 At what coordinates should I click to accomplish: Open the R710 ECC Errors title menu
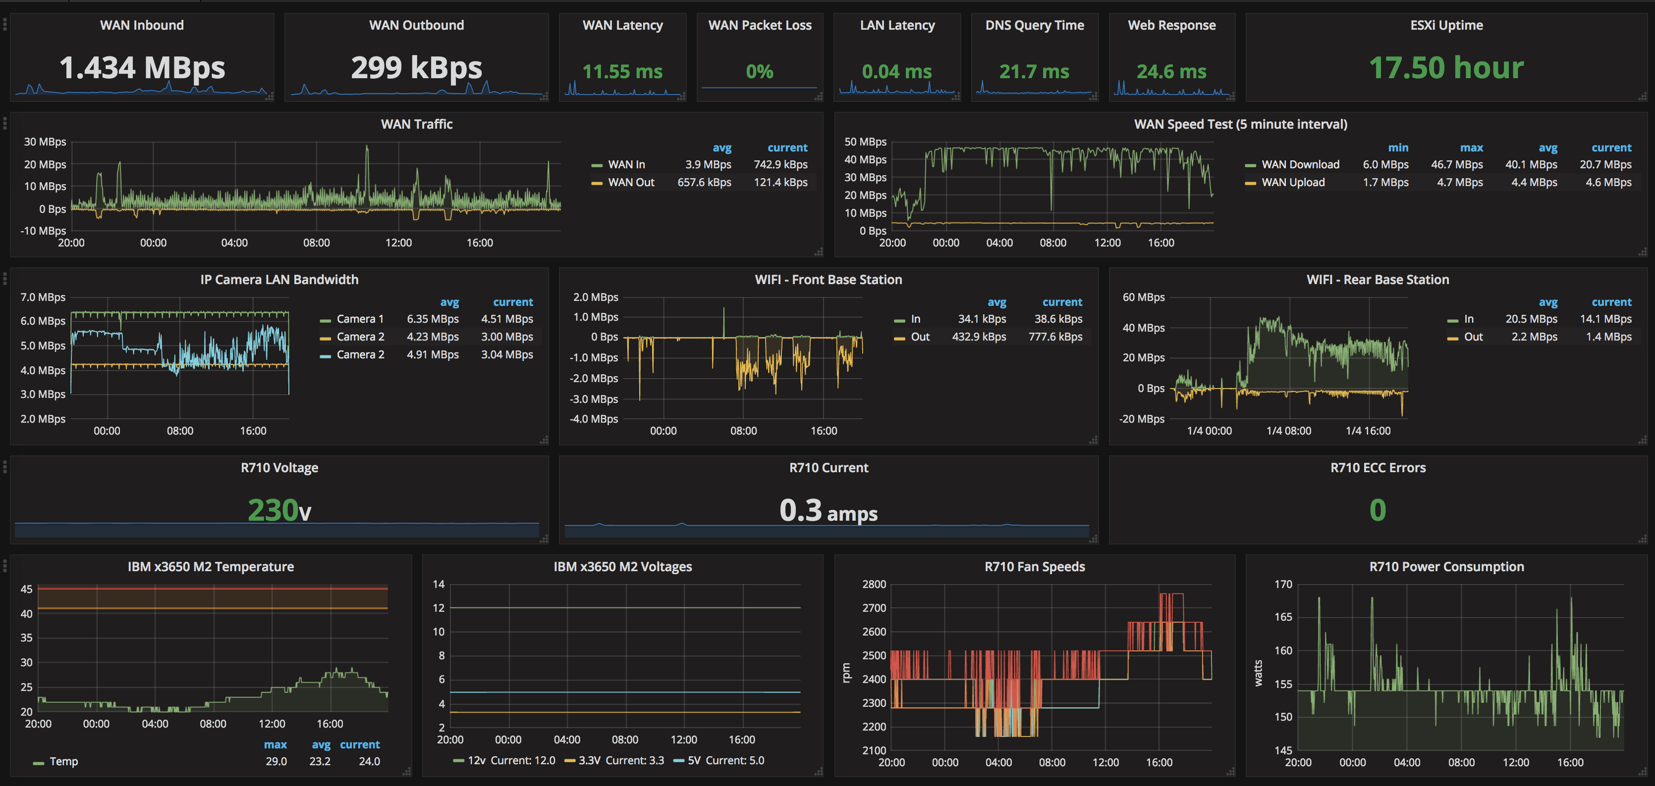click(1378, 468)
